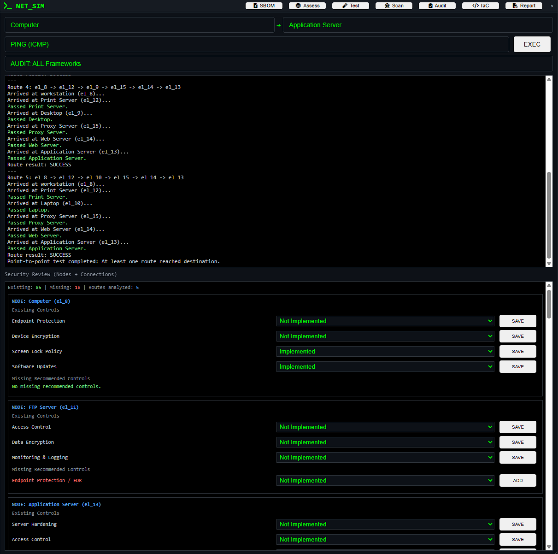Expand the PING (ICMP) protocol selector
The height and width of the screenshot is (554, 558).
(257, 44)
